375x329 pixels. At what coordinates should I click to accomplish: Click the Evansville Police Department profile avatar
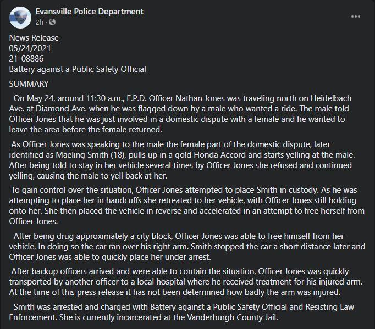[x=20, y=18]
